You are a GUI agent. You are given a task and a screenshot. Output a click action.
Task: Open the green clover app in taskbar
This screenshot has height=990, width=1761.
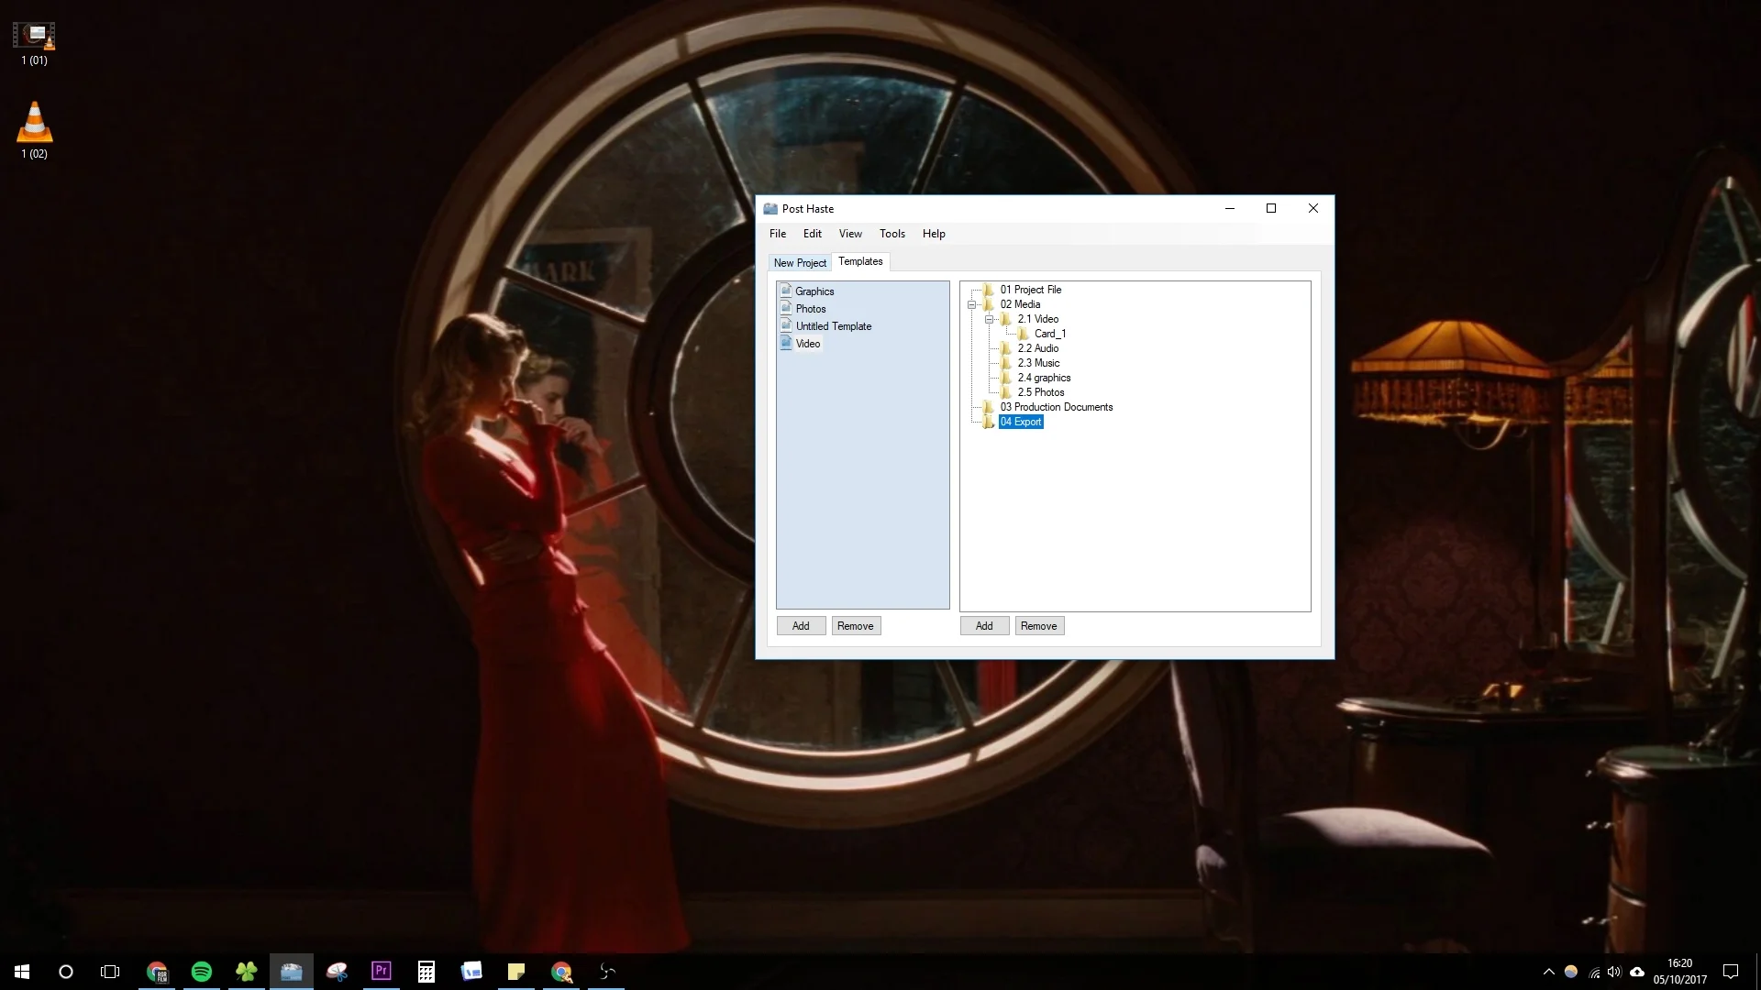(246, 972)
